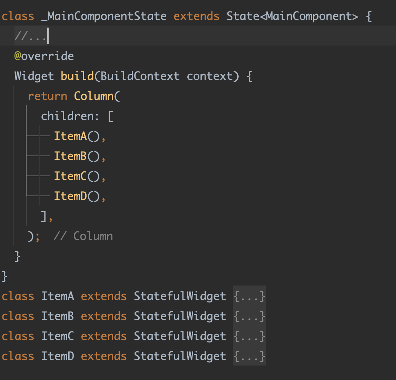Screen dimensions: 396x380
Task: Expand folded body of class ItemC
Action: click(x=249, y=336)
